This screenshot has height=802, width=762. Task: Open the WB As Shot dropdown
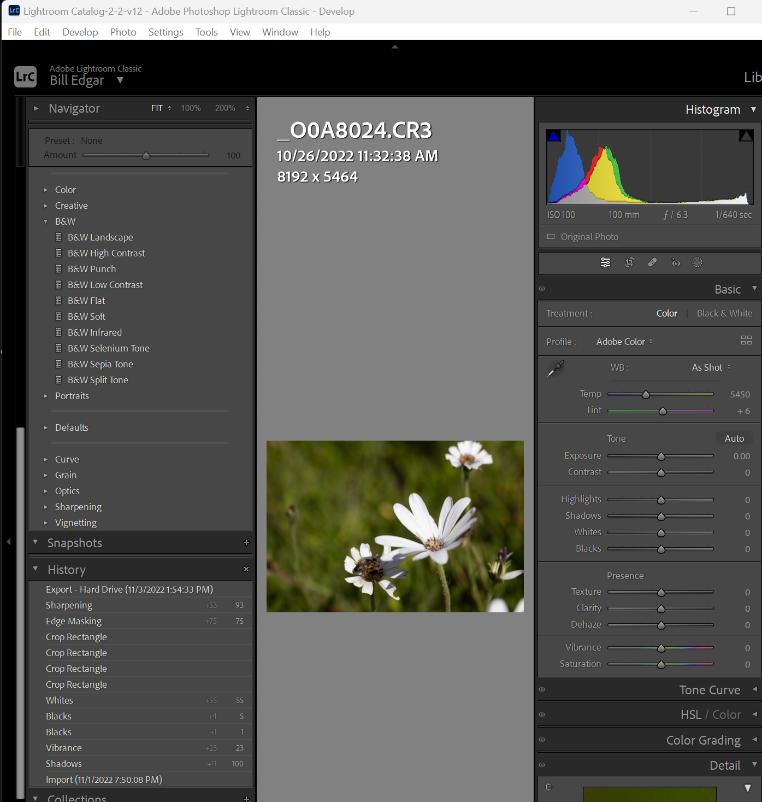(709, 367)
